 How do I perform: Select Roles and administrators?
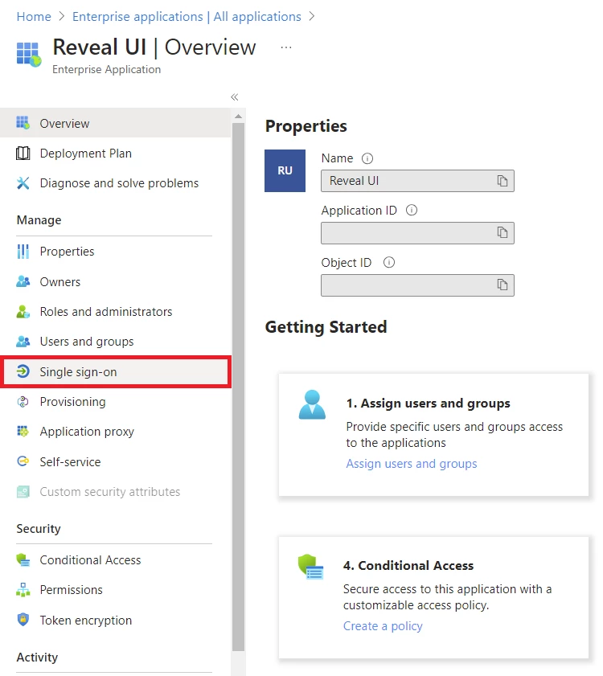pyautogui.click(x=115, y=312)
